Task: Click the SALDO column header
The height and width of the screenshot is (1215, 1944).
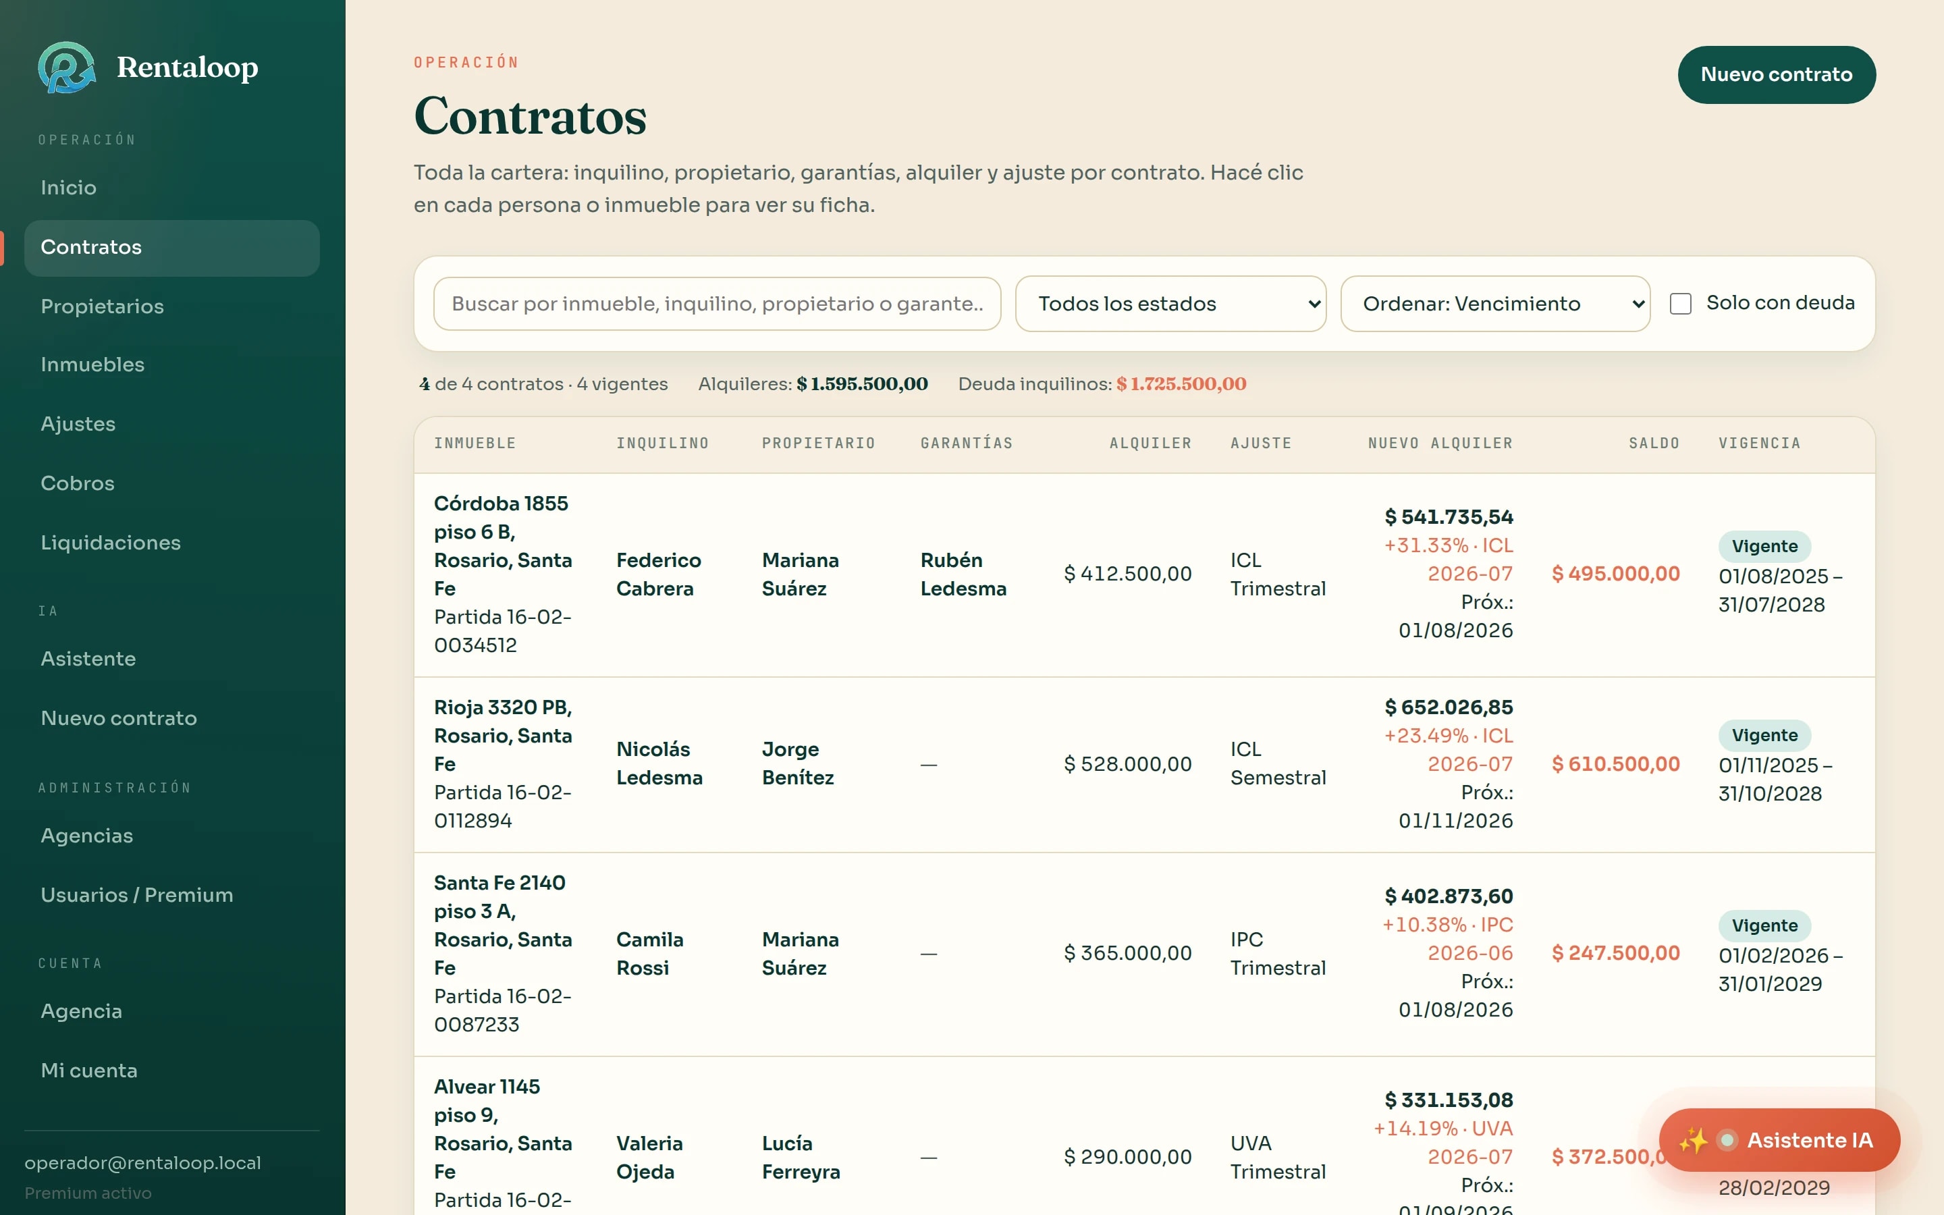Action: 1654,443
